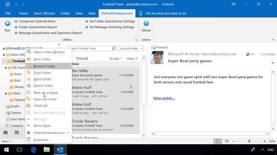Click message list scroll down arrow
The image size is (277, 155).
pyautogui.click(x=144, y=136)
